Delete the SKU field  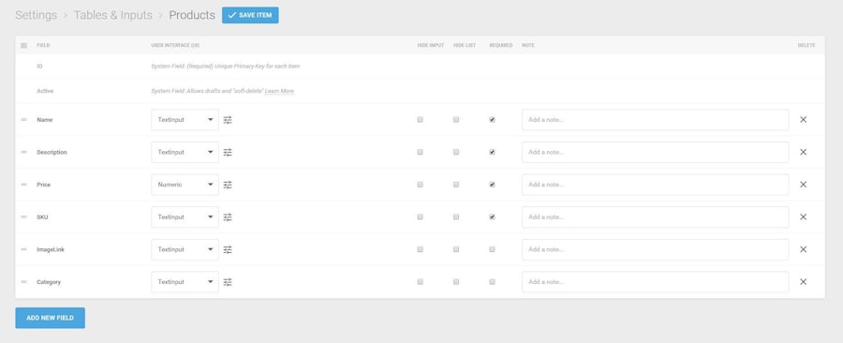tap(804, 217)
